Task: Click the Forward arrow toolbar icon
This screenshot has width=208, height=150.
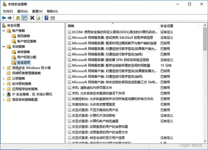Action: [10, 18]
